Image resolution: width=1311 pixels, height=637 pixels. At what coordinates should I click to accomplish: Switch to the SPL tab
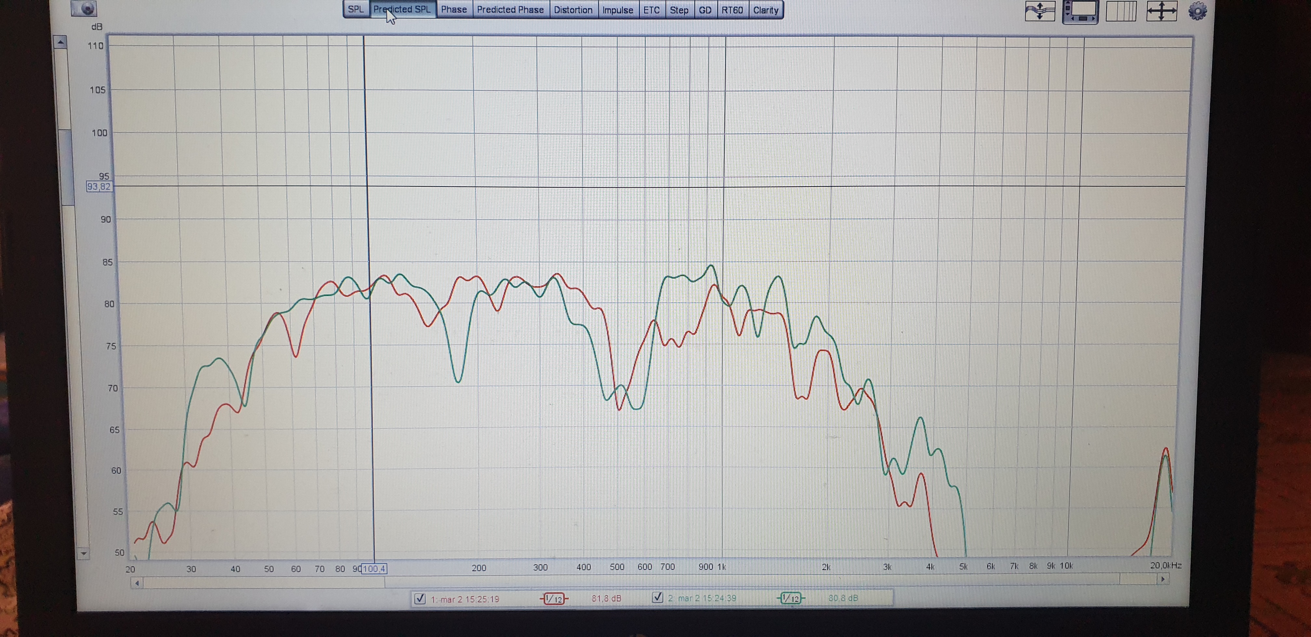coord(356,10)
